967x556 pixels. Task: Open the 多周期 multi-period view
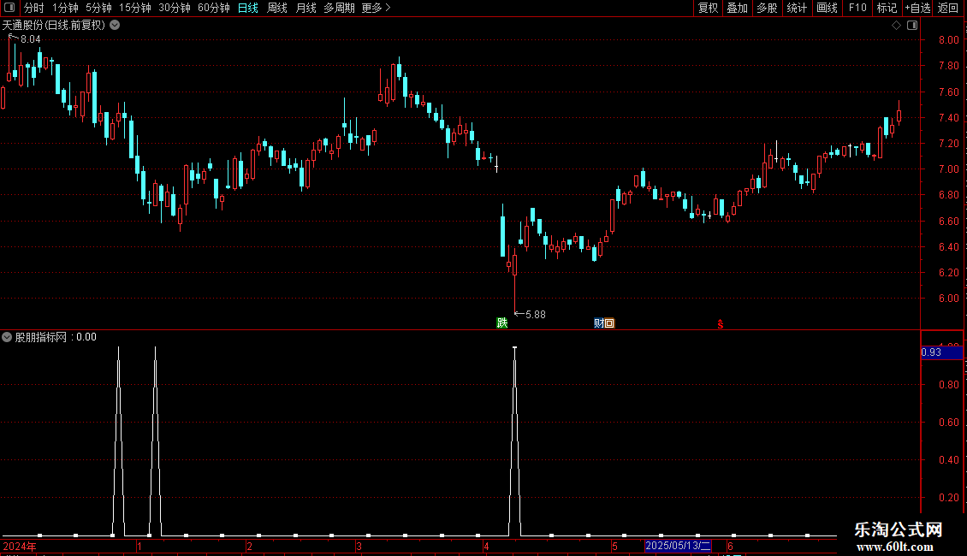click(x=339, y=8)
